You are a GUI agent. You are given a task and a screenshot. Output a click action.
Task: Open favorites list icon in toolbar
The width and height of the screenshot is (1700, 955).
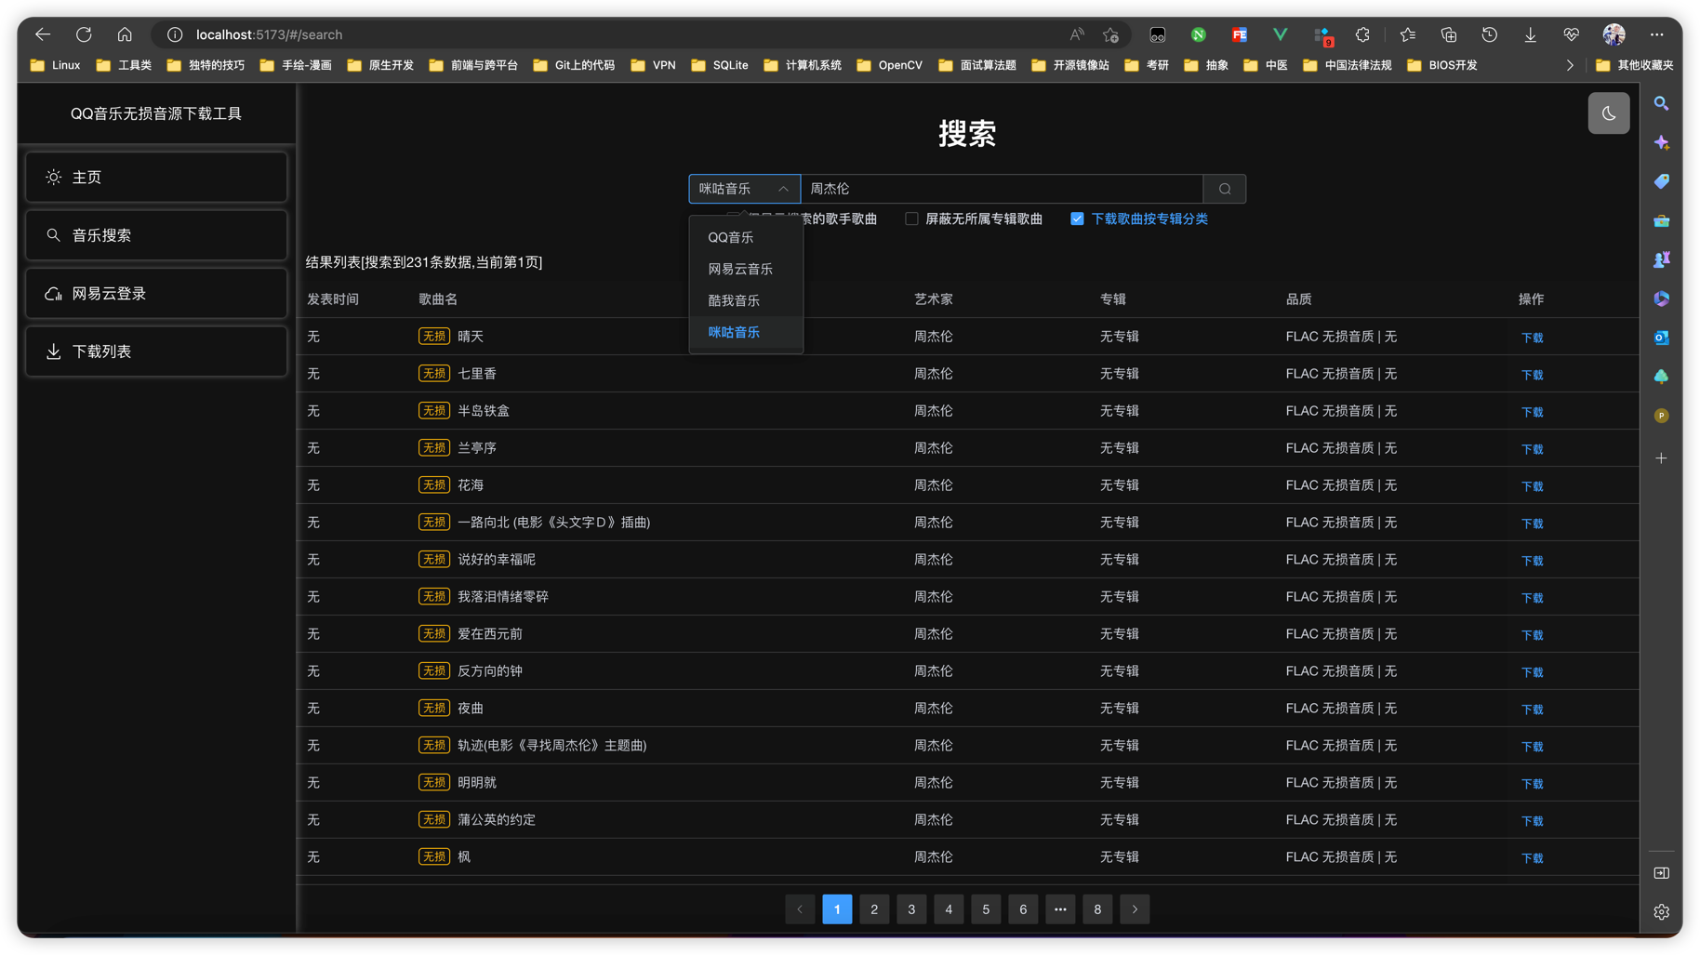[x=1407, y=34]
